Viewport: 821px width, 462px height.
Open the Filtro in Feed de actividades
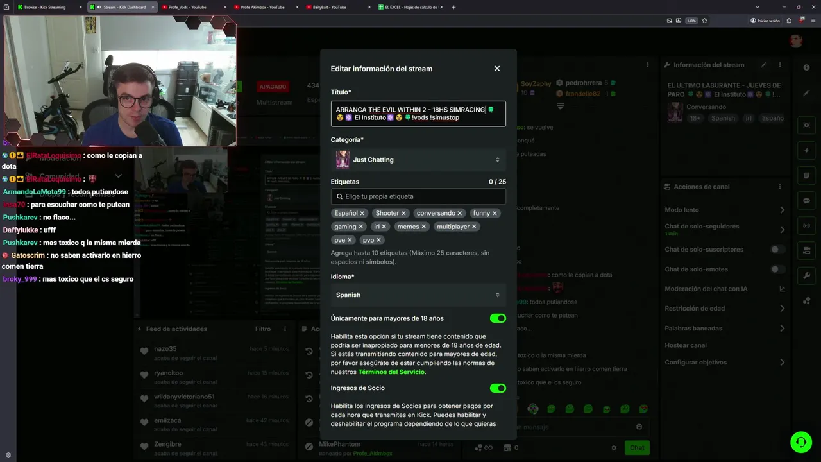pos(263,329)
